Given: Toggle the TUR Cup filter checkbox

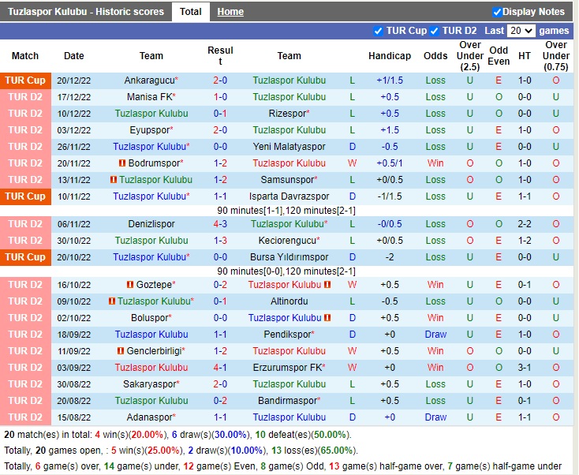Looking at the screenshot, I should [x=379, y=31].
